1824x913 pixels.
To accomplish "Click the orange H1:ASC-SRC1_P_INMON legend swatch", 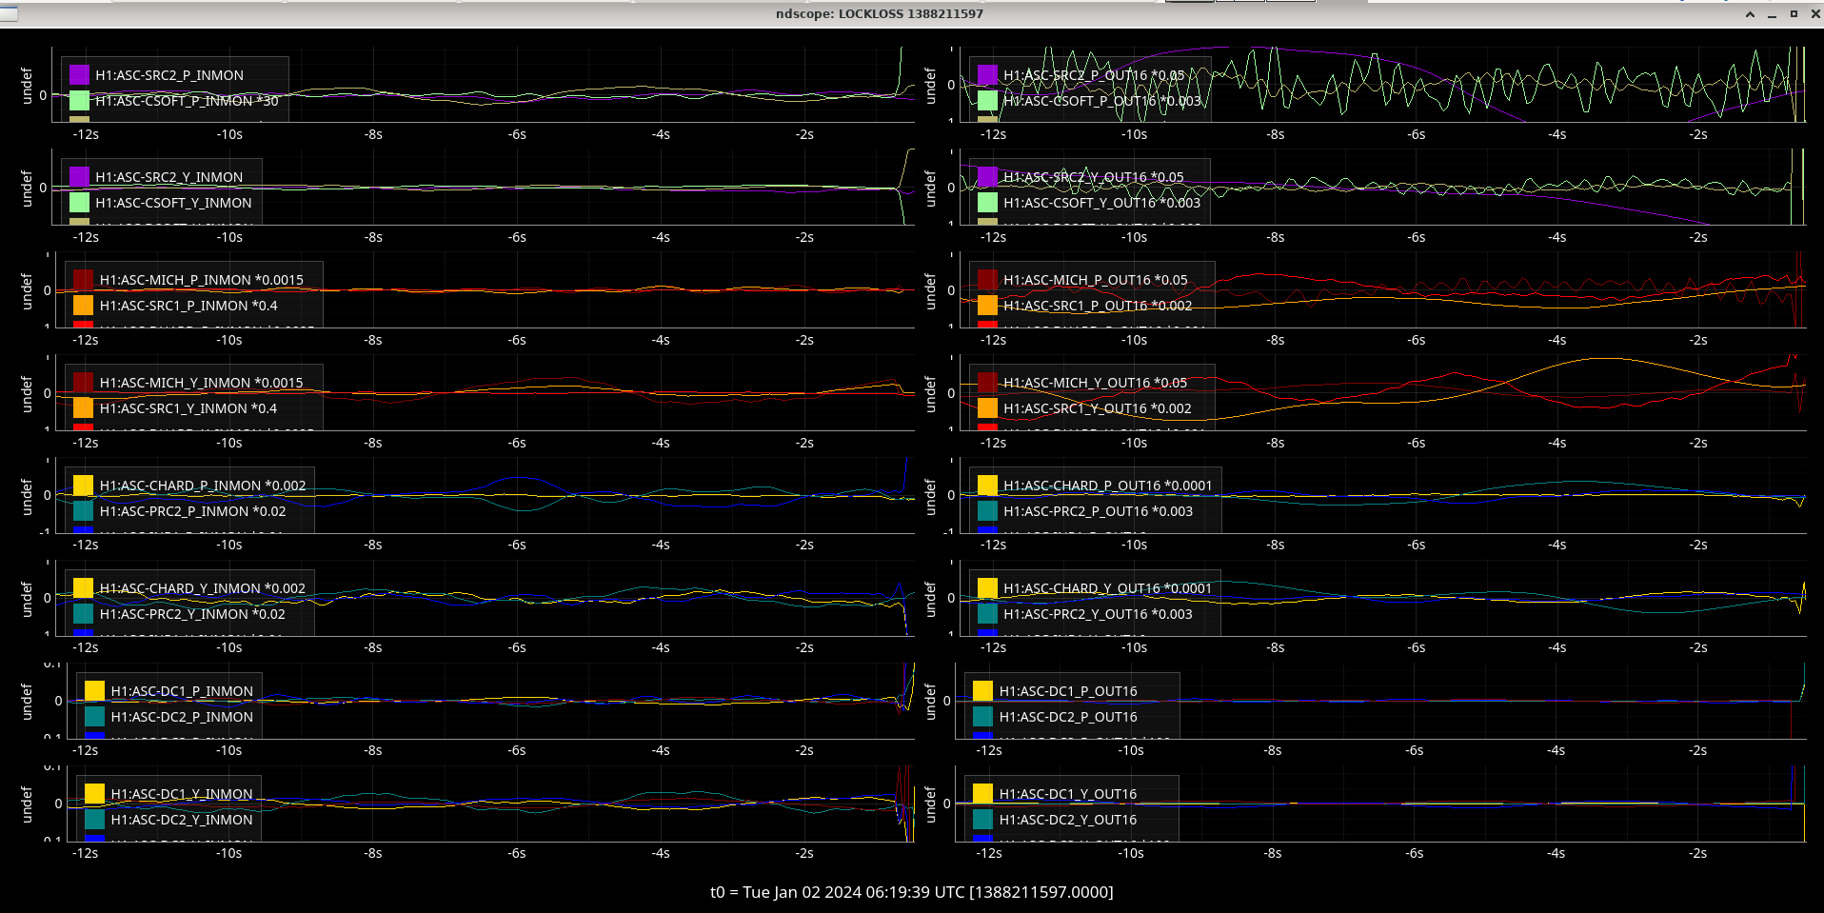I will click(x=84, y=305).
